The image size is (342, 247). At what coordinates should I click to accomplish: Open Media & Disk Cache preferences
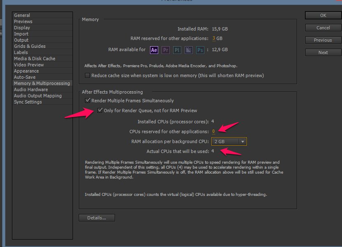[35, 59]
